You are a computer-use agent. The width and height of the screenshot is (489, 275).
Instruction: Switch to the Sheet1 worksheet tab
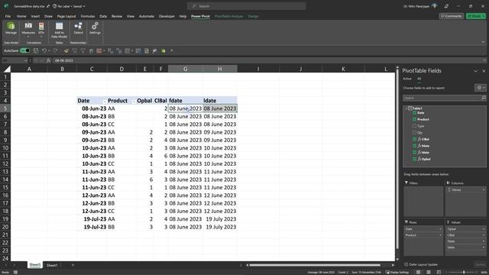52,265
